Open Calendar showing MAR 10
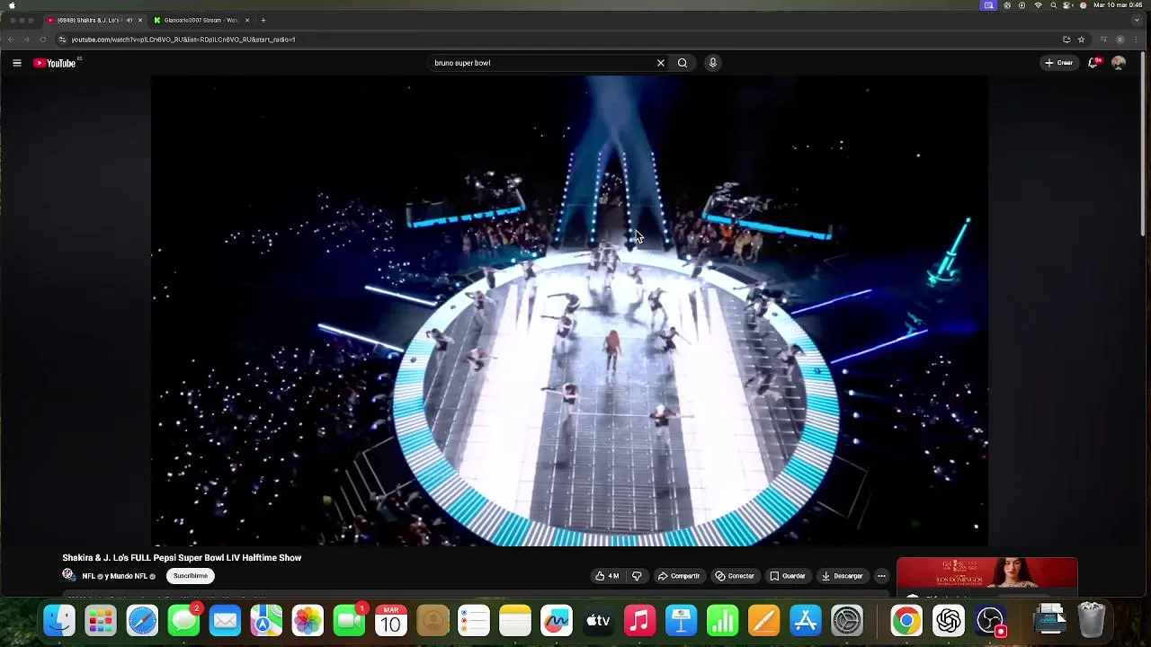 (x=391, y=621)
